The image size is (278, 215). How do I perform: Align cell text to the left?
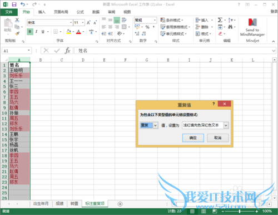point(104,27)
